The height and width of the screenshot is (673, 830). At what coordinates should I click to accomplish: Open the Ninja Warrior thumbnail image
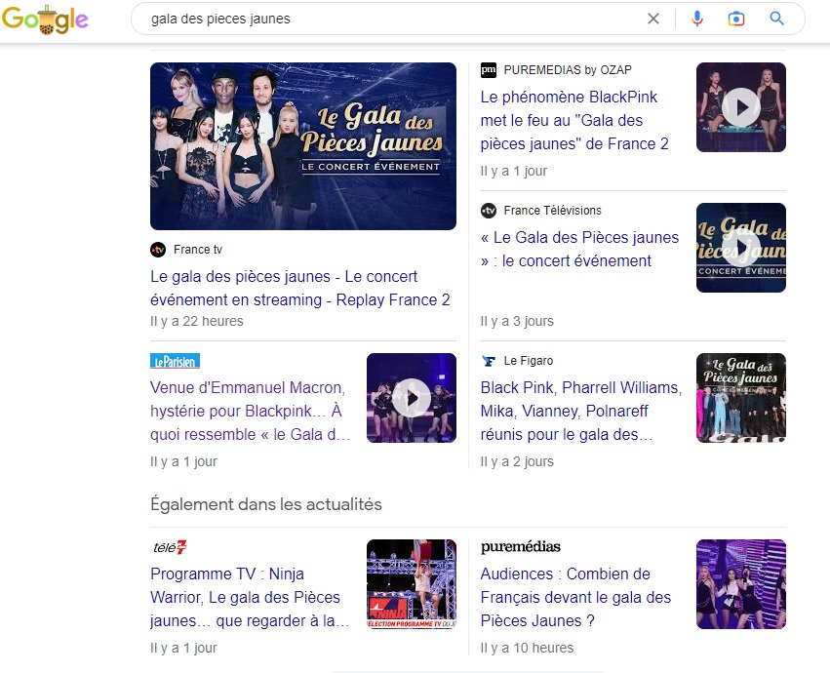[412, 584]
